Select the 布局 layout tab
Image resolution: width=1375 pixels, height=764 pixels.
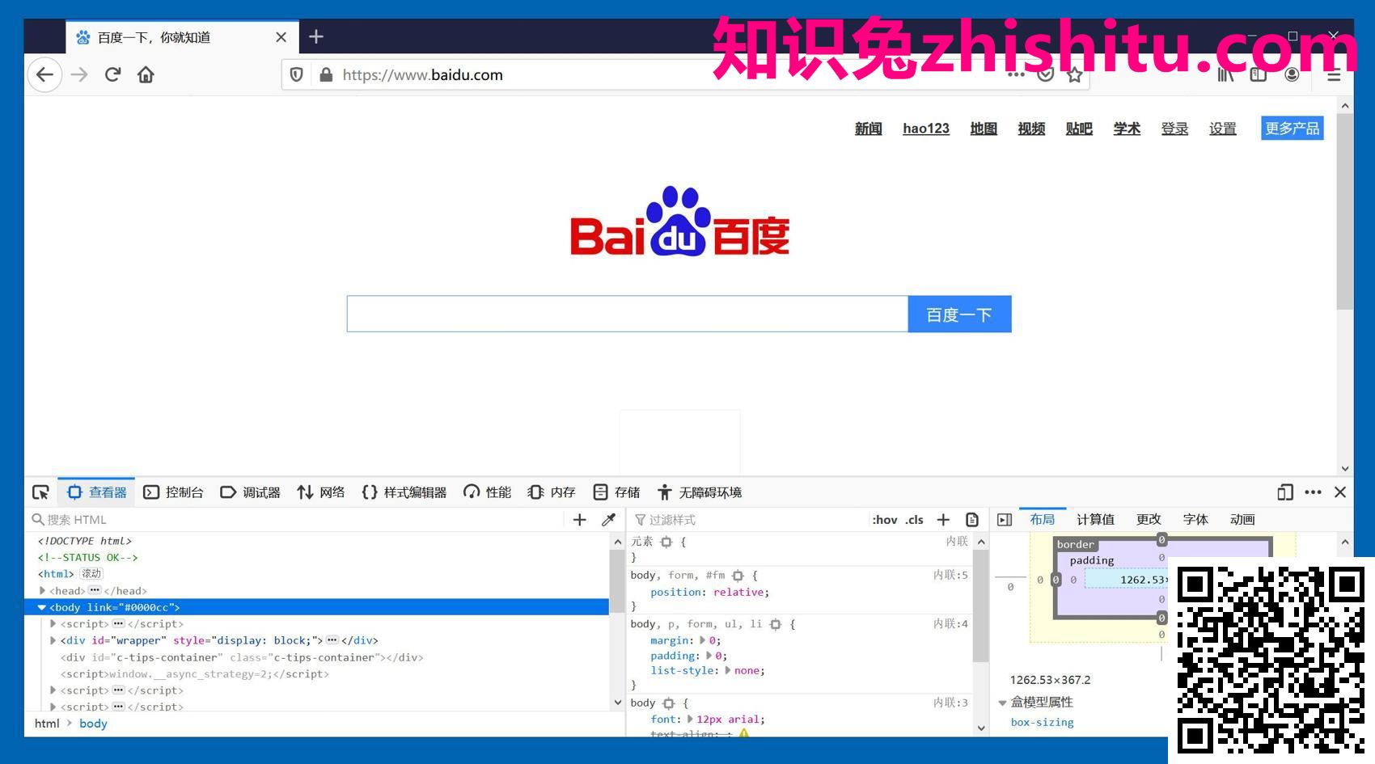tap(1043, 520)
